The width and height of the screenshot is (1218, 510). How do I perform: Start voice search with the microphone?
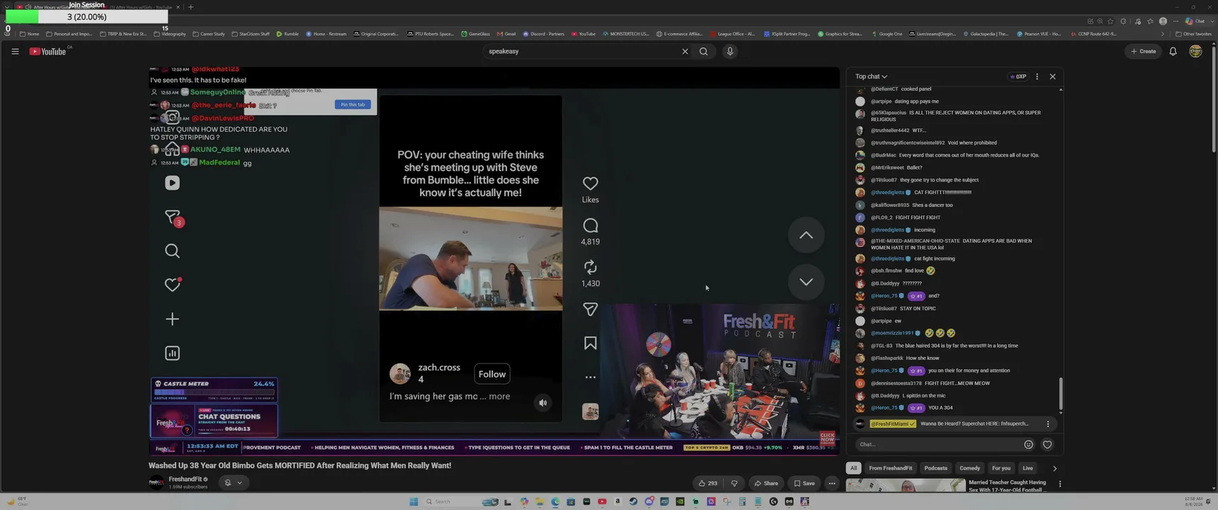coord(730,51)
